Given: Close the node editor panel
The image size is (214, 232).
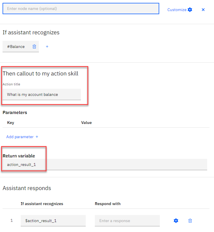Looking at the screenshot, I should click(203, 10).
